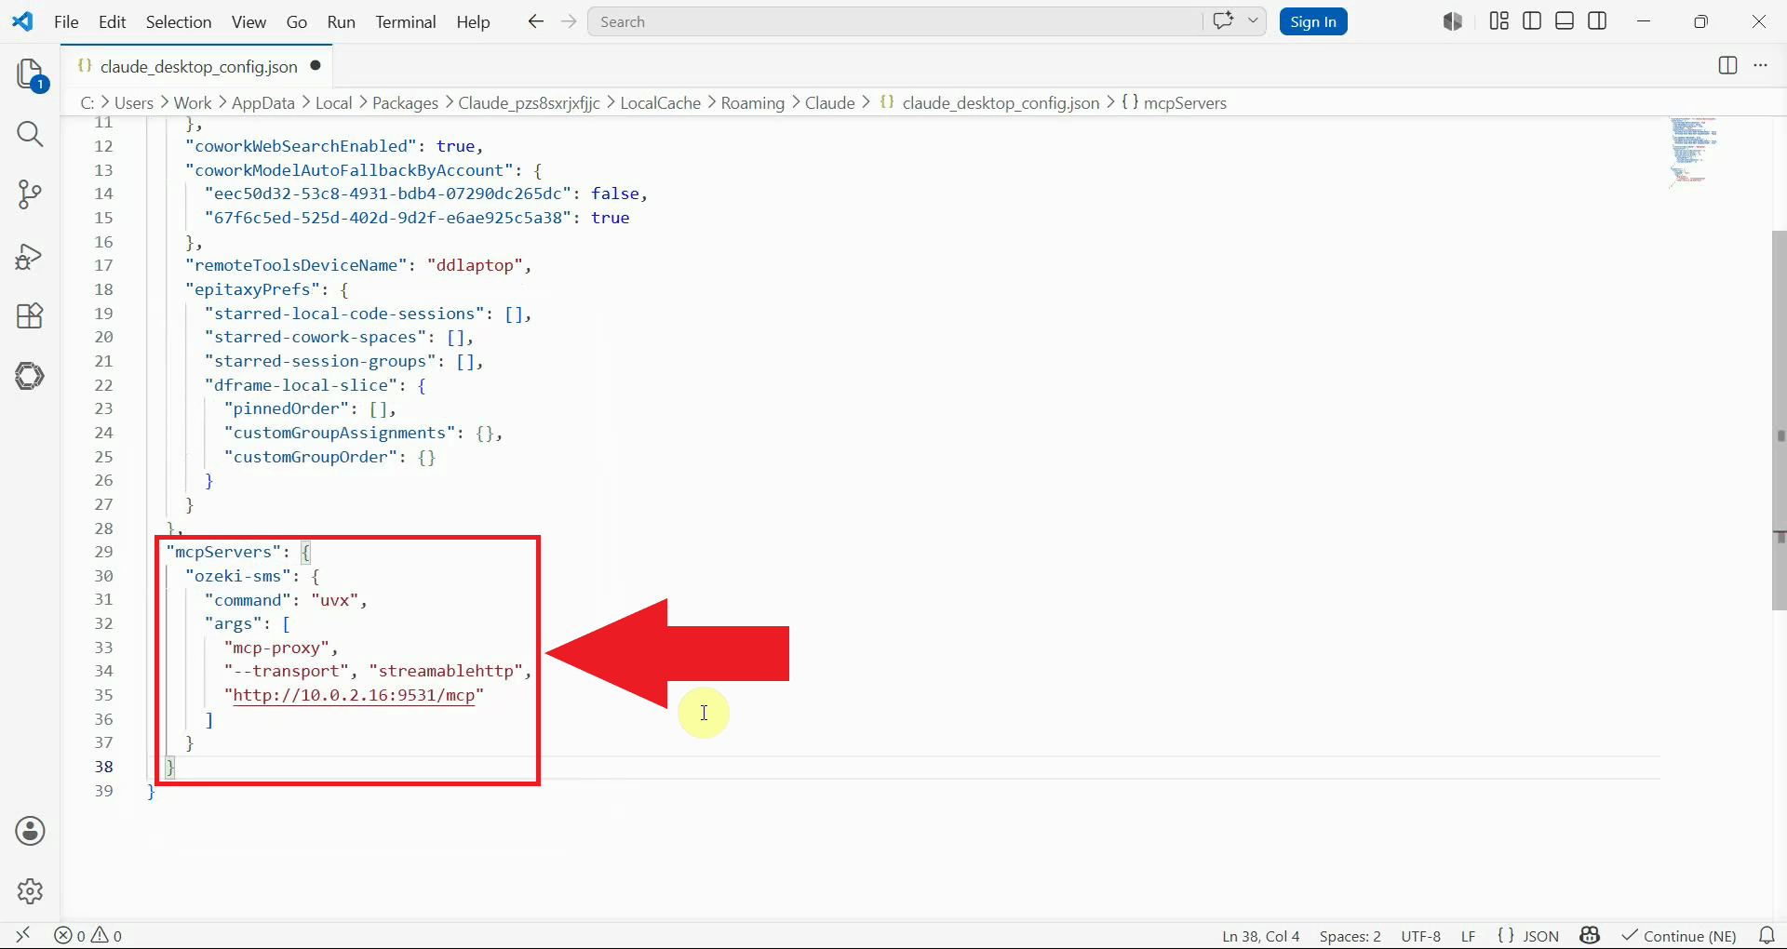Open the http://10.0.2.16:9531/mcp link
1787x949 pixels.
point(354,695)
